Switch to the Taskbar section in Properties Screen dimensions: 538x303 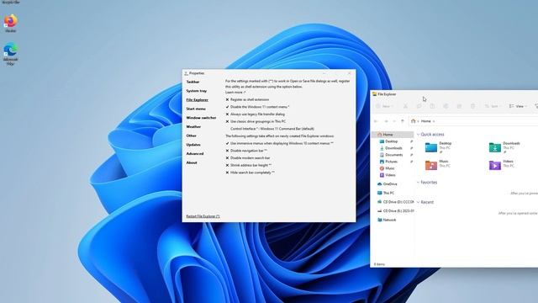(193, 82)
